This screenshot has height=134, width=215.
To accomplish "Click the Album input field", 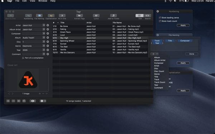I will pyautogui.click(x=32, y=38).
